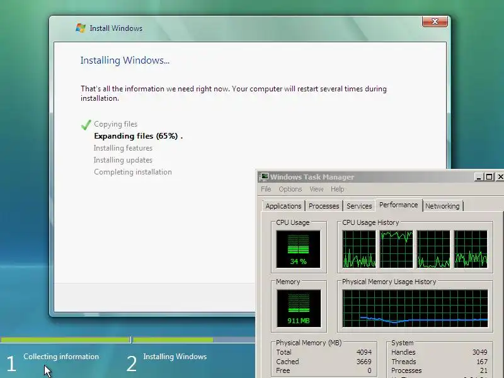The height and width of the screenshot is (378, 504).
Task: Click the Task Manager title bar icon
Action: point(264,177)
